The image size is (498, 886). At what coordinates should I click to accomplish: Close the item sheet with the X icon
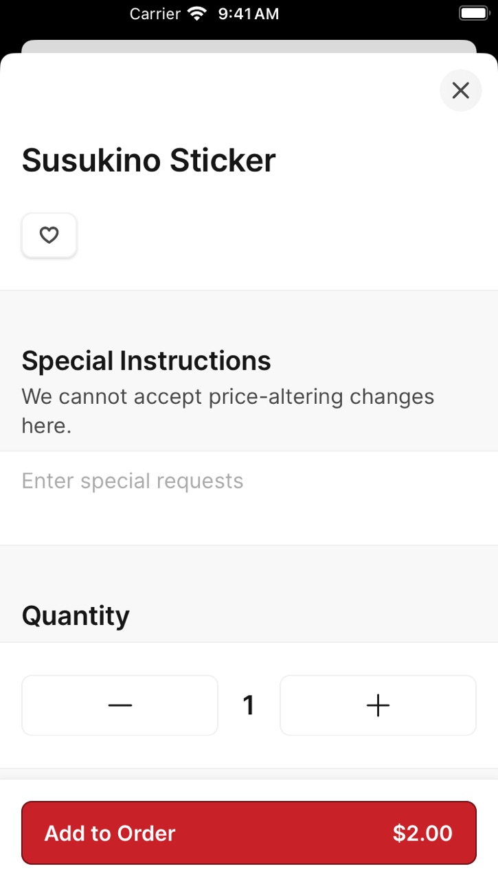460,90
